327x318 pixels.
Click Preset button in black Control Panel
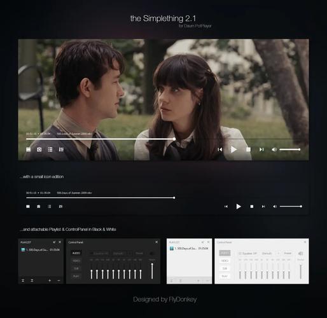click(x=139, y=253)
